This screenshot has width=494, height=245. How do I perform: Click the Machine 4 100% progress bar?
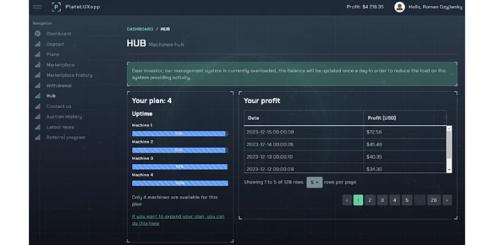[180, 183]
